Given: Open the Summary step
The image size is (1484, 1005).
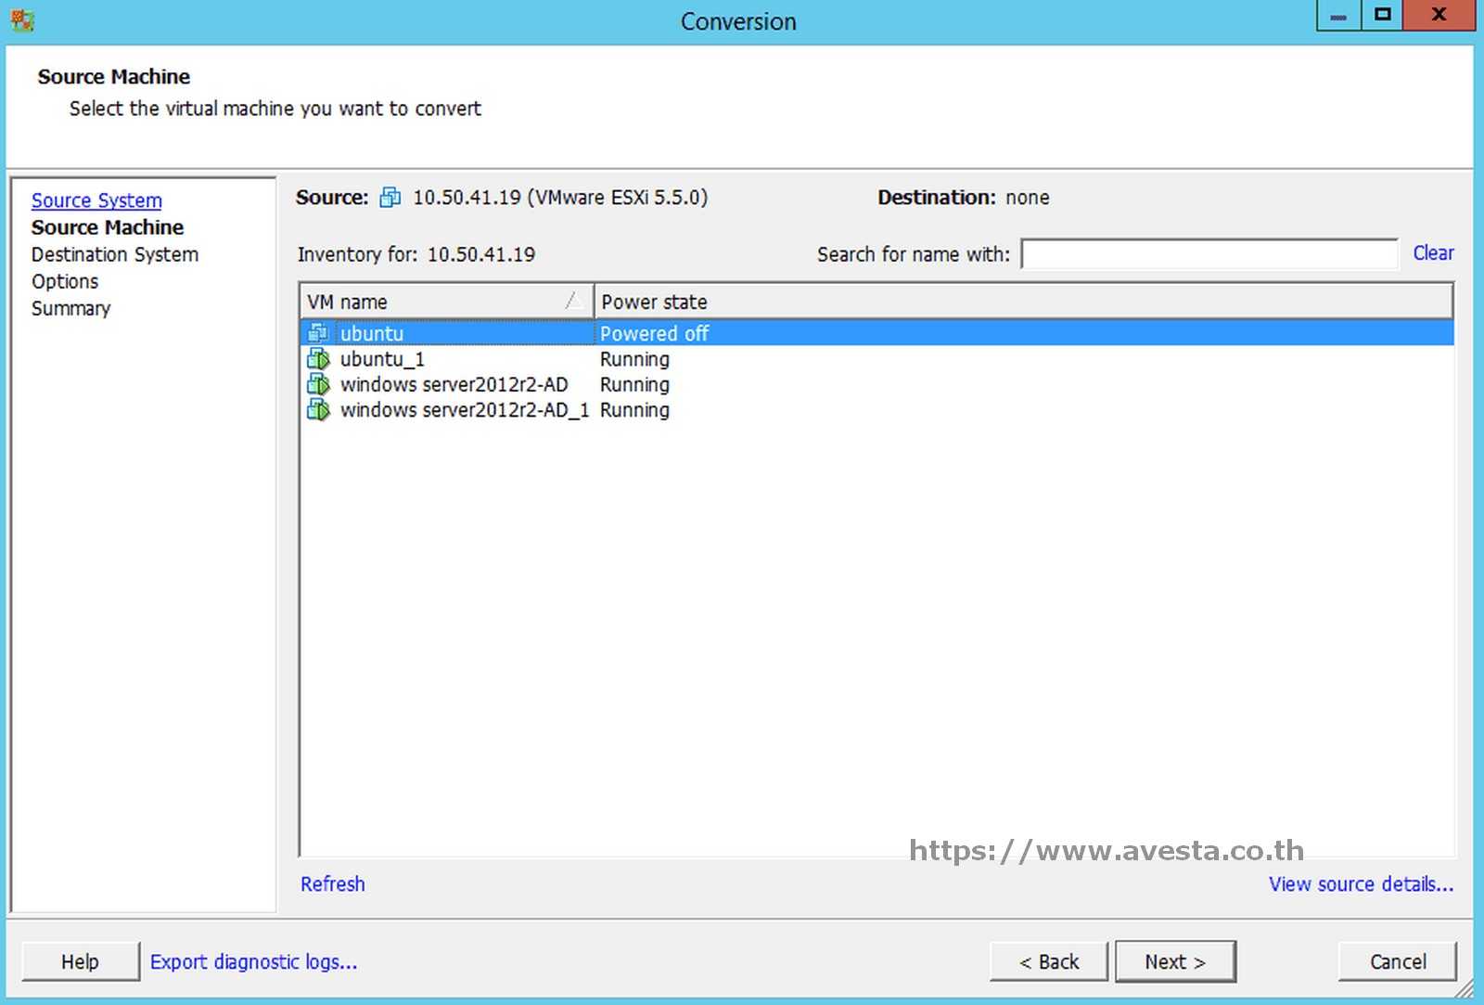Looking at the screenshot, I should [70, 308].
